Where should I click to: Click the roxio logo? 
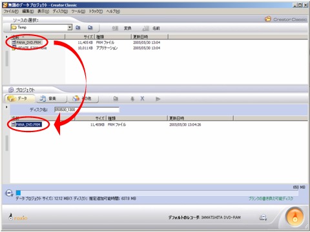point(18,217)
